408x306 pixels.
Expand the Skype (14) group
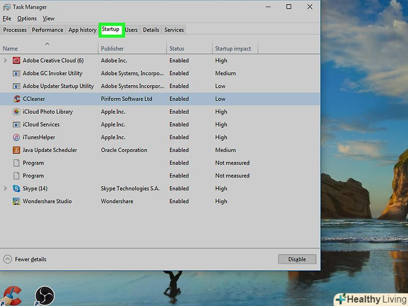click(x=5, y=188)
